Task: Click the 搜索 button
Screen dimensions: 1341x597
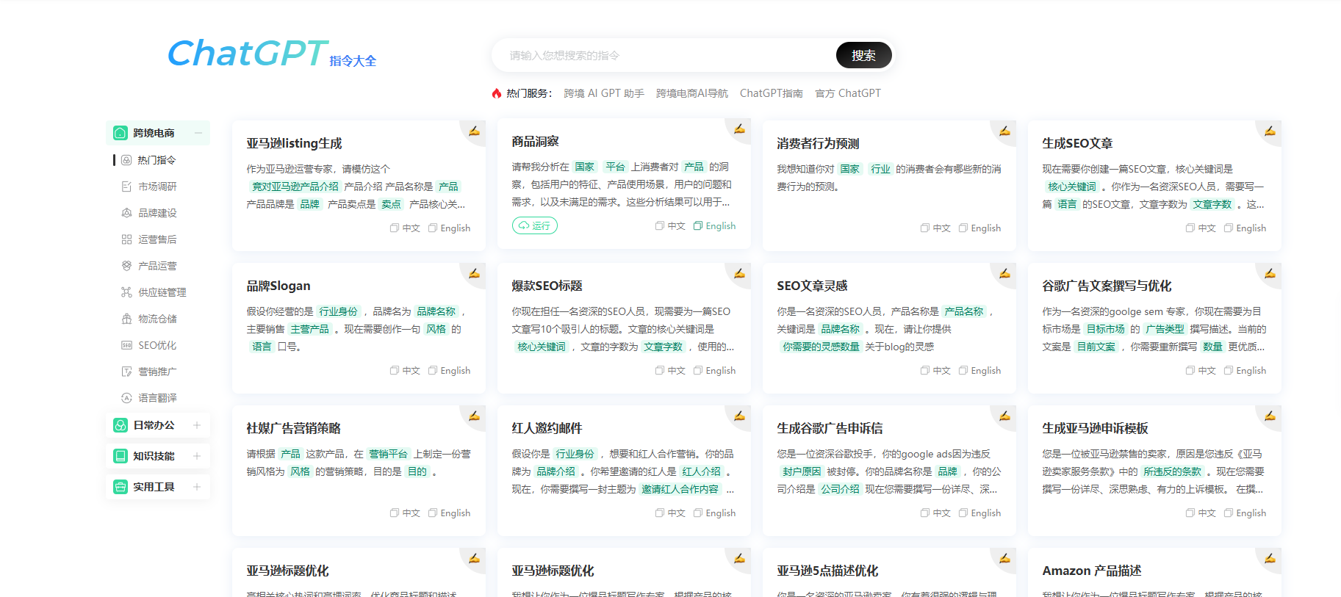Action: coord(863,55)
